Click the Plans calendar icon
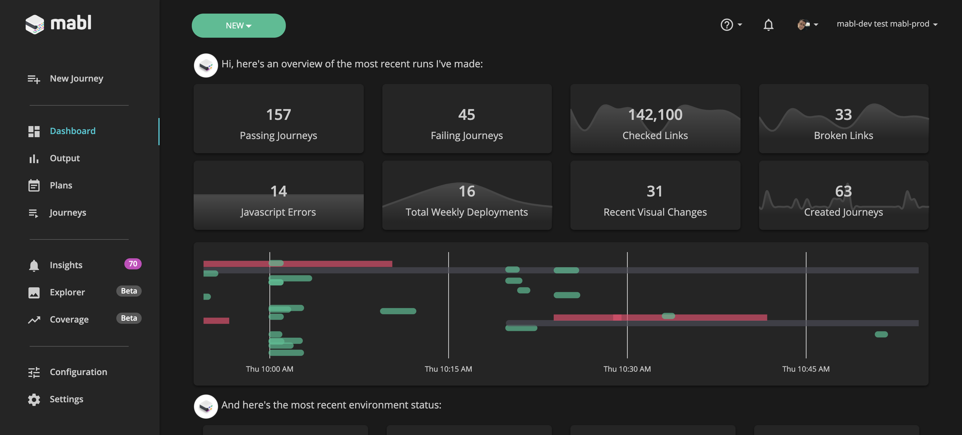962x435 pixels. pos(34,185)
